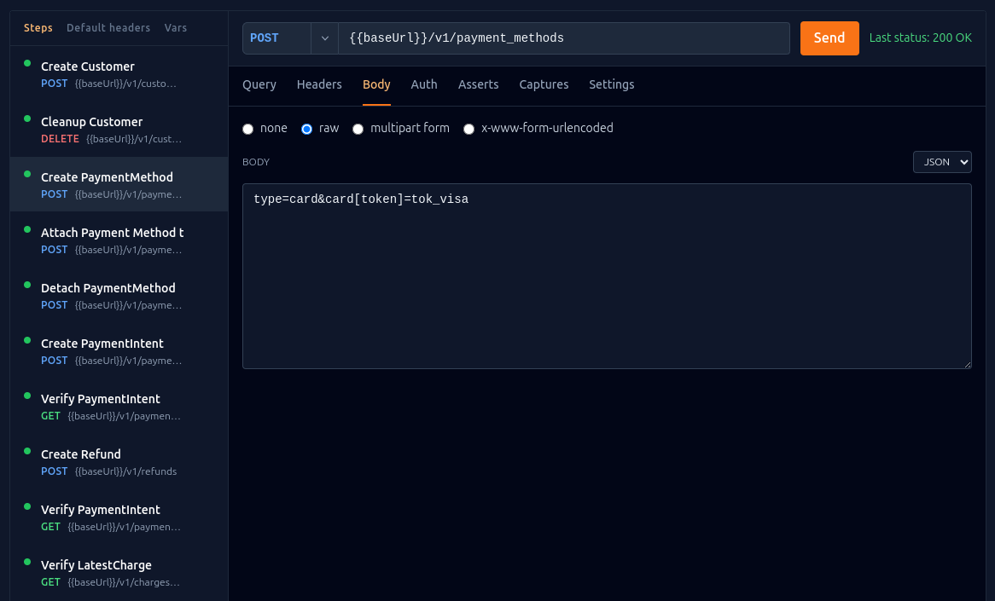Screen dimensions: 995x601
Task: Select the Verify PaymentIntent step above Create Refund
Action: (119, 407)
